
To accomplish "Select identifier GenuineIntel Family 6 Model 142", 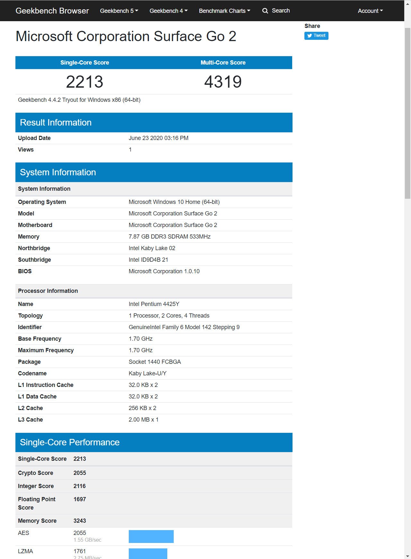I will pyautogui.click(x=184, y=327).
